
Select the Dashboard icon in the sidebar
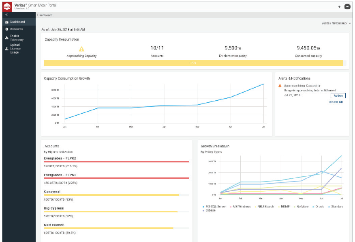6,22
